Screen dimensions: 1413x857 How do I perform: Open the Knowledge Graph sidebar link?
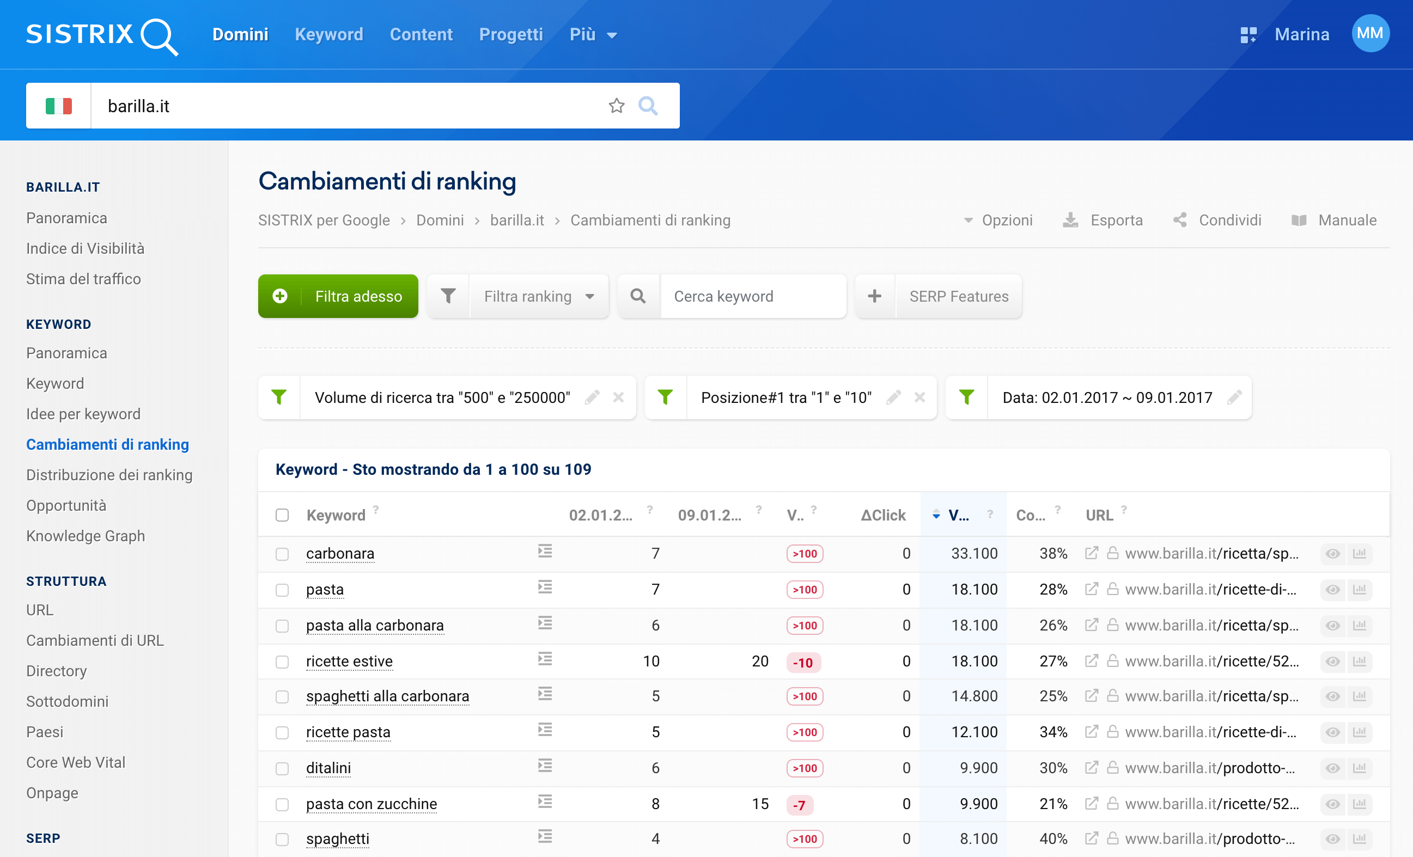point(86,535)
